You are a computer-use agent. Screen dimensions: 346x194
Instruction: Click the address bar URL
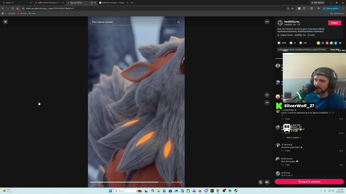50,8
